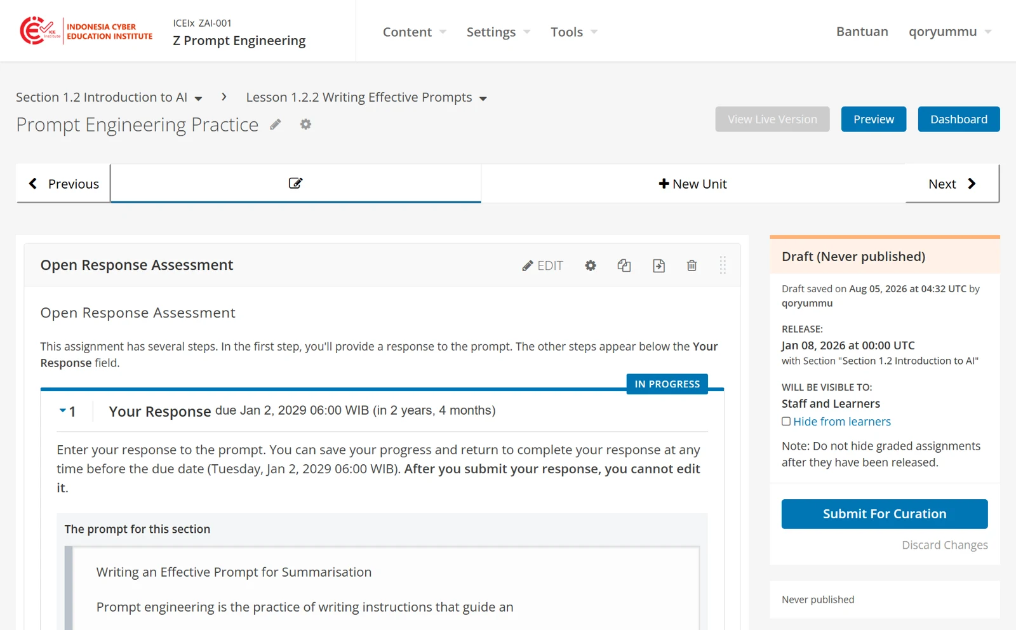The width and height of the screenshot is (1016, 630).
Task: Delete the Open Response Assessment component
Action: (692, 265)
